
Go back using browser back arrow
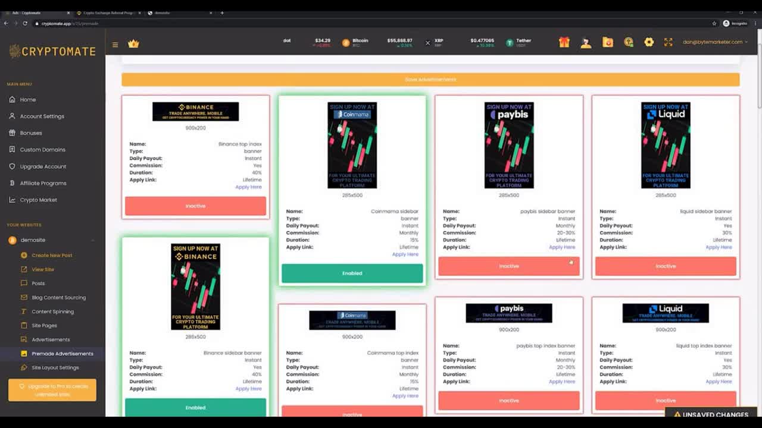[6, 23]
